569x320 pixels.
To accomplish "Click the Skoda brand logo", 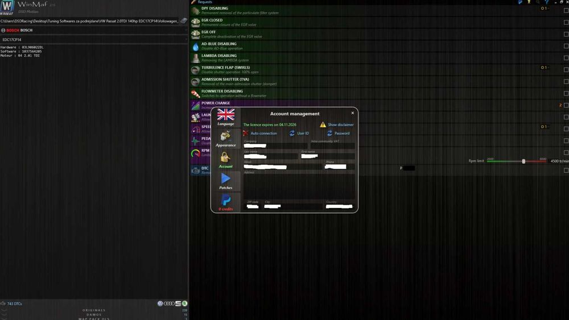I will (x=184, y=304).
